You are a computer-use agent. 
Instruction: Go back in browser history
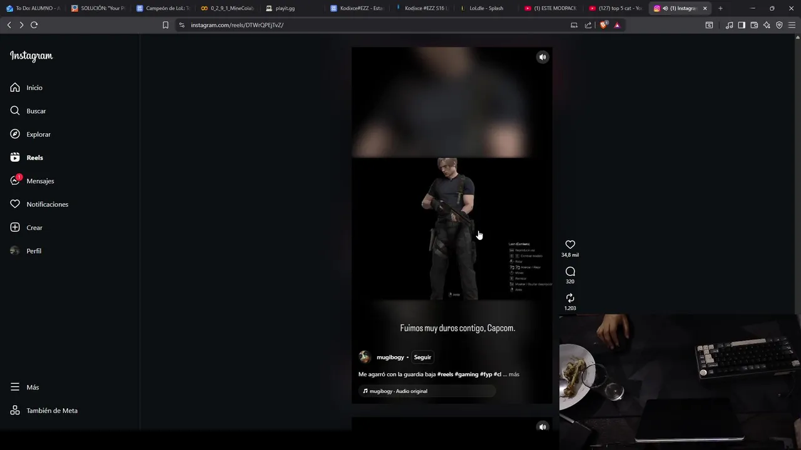(x=9, y=25)
